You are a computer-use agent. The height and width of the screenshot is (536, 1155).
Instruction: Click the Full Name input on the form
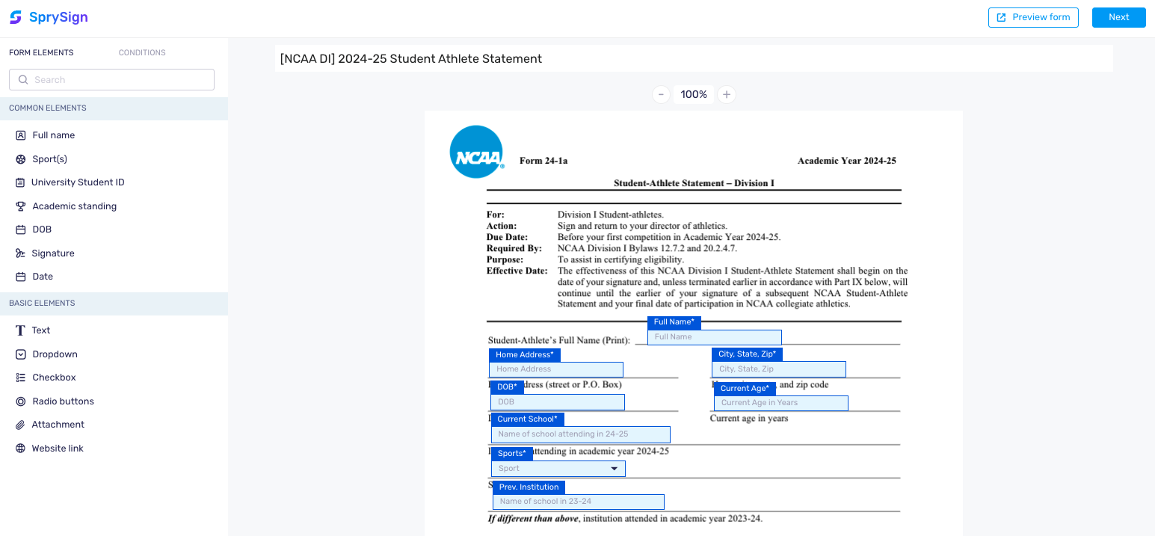click(715, 337)
